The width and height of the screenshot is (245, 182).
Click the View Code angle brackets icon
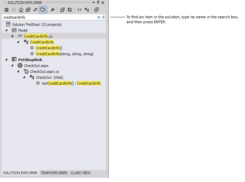coord(79,10)
